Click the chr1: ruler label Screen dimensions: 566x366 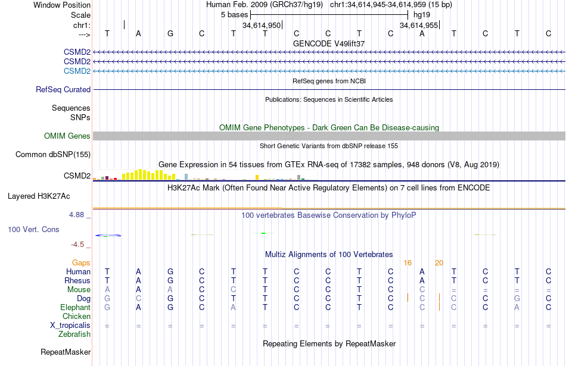[x=82, y=25]
